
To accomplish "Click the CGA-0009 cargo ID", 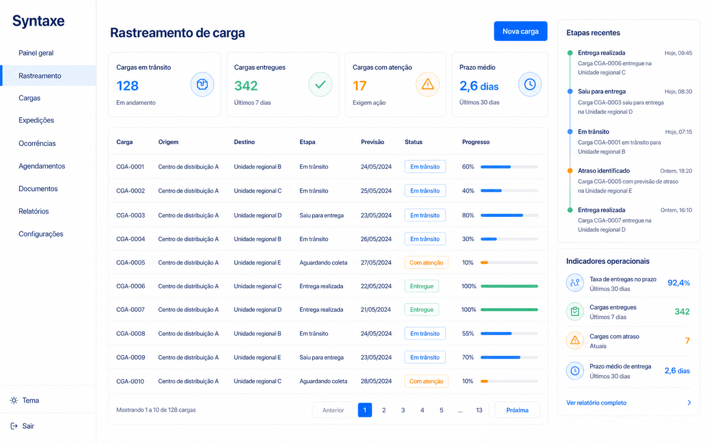I will click(131, 357).
